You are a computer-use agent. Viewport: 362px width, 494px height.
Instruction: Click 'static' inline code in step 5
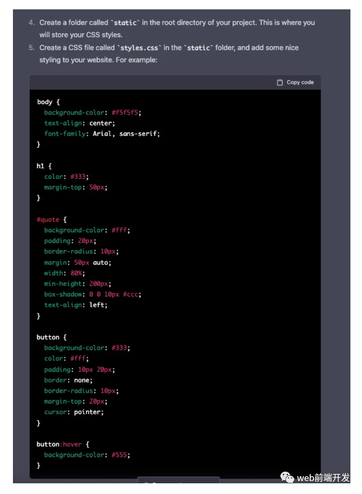click(198, 48)
